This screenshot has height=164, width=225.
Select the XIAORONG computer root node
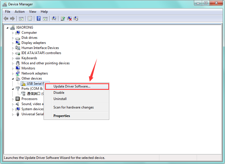(x=24, y=27)
